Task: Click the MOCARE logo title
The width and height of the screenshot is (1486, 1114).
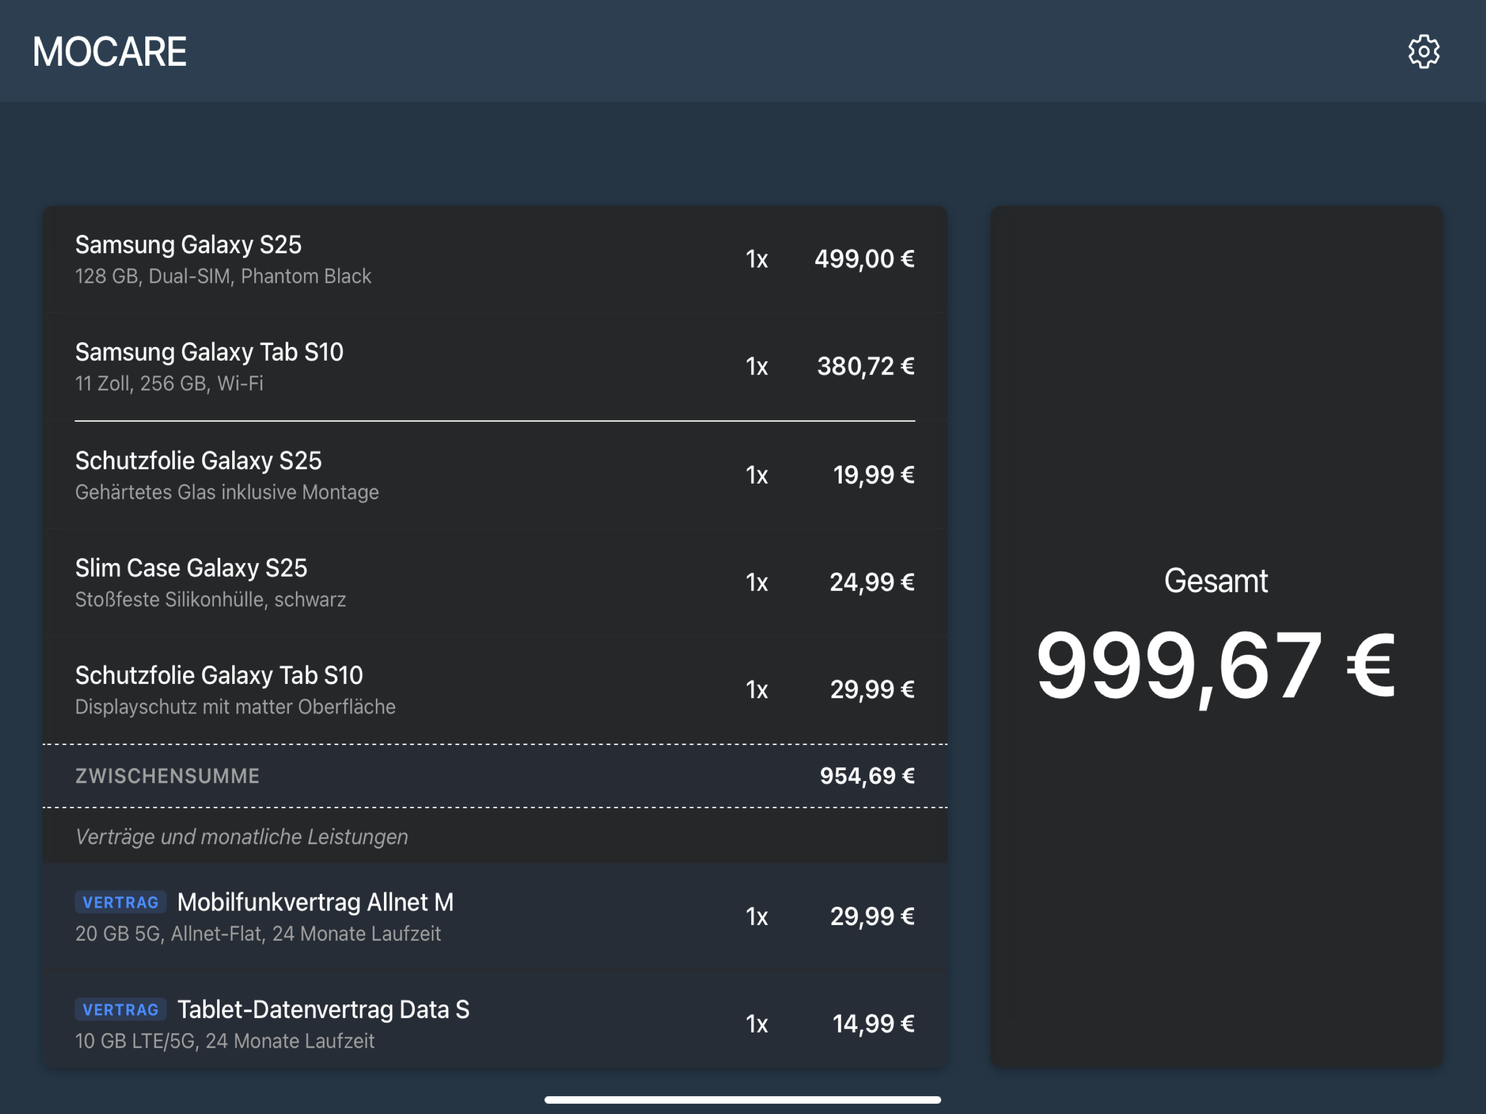Action: click(110, 52)
